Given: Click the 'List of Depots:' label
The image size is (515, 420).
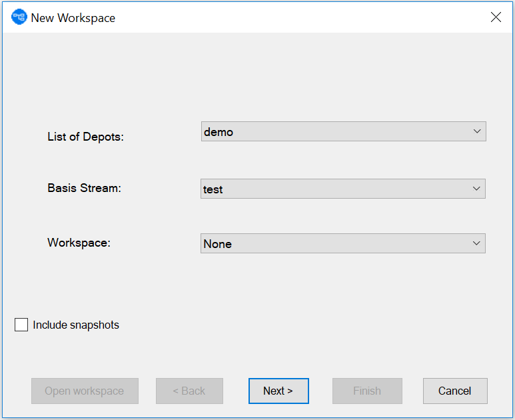Looking at the screenshot, I should pyautogui.click(x=86, y=137).
